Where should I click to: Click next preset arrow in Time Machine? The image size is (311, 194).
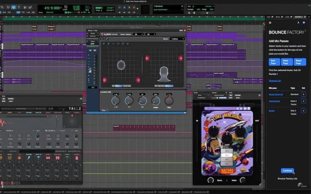(x=241, y=109)
